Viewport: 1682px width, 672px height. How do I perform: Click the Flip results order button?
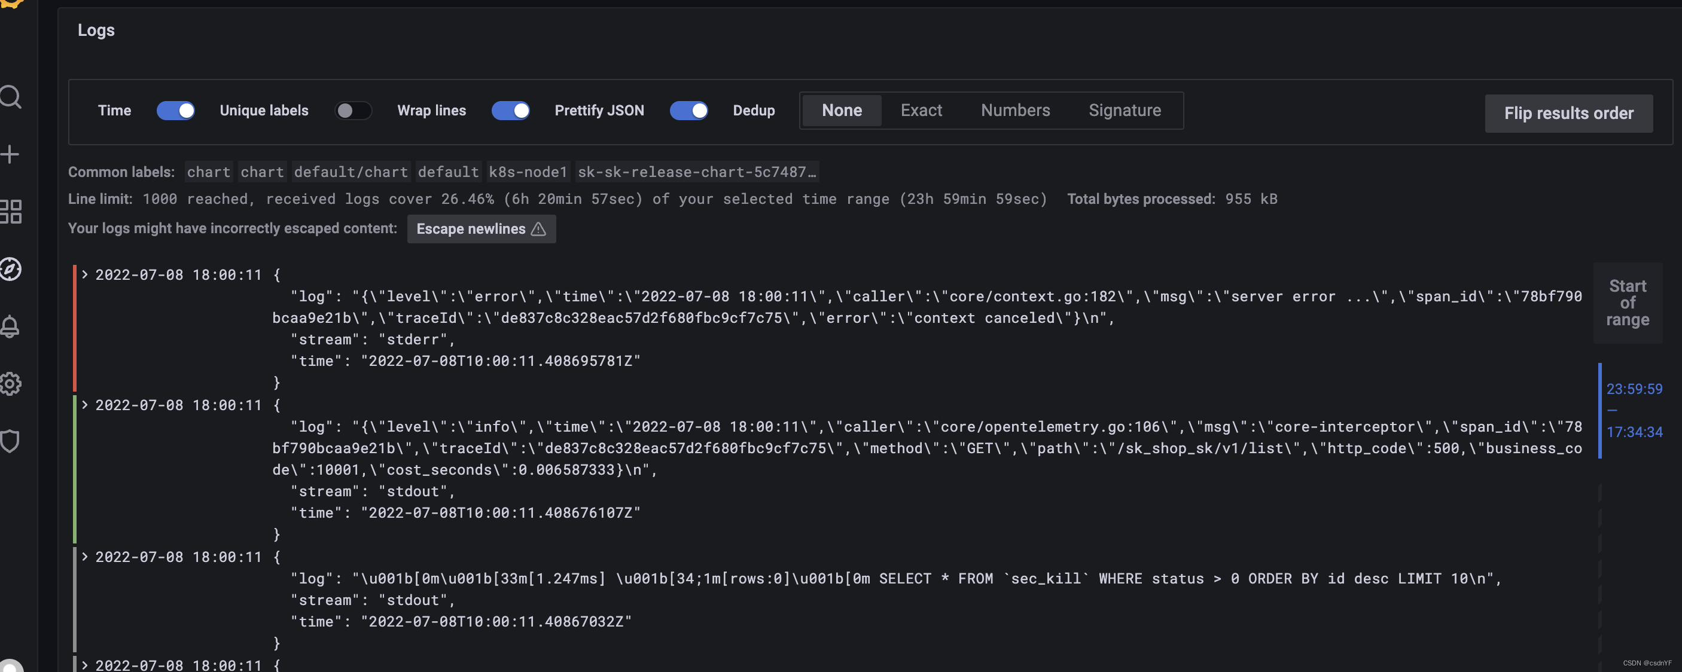pos(1568,114)
